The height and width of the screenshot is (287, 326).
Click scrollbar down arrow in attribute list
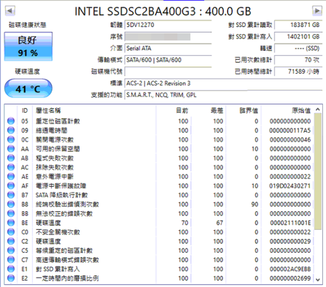(x=318, y=279)
